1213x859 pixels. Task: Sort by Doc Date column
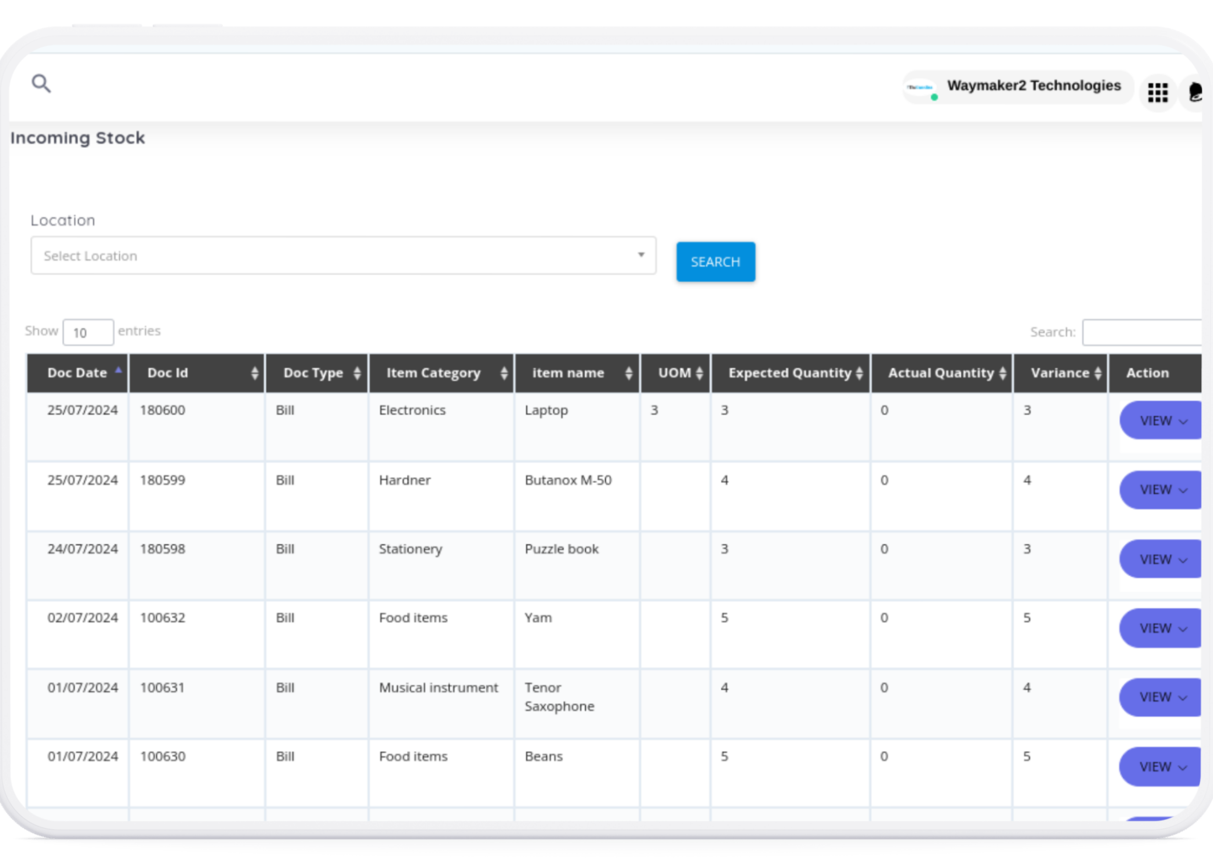77,373
